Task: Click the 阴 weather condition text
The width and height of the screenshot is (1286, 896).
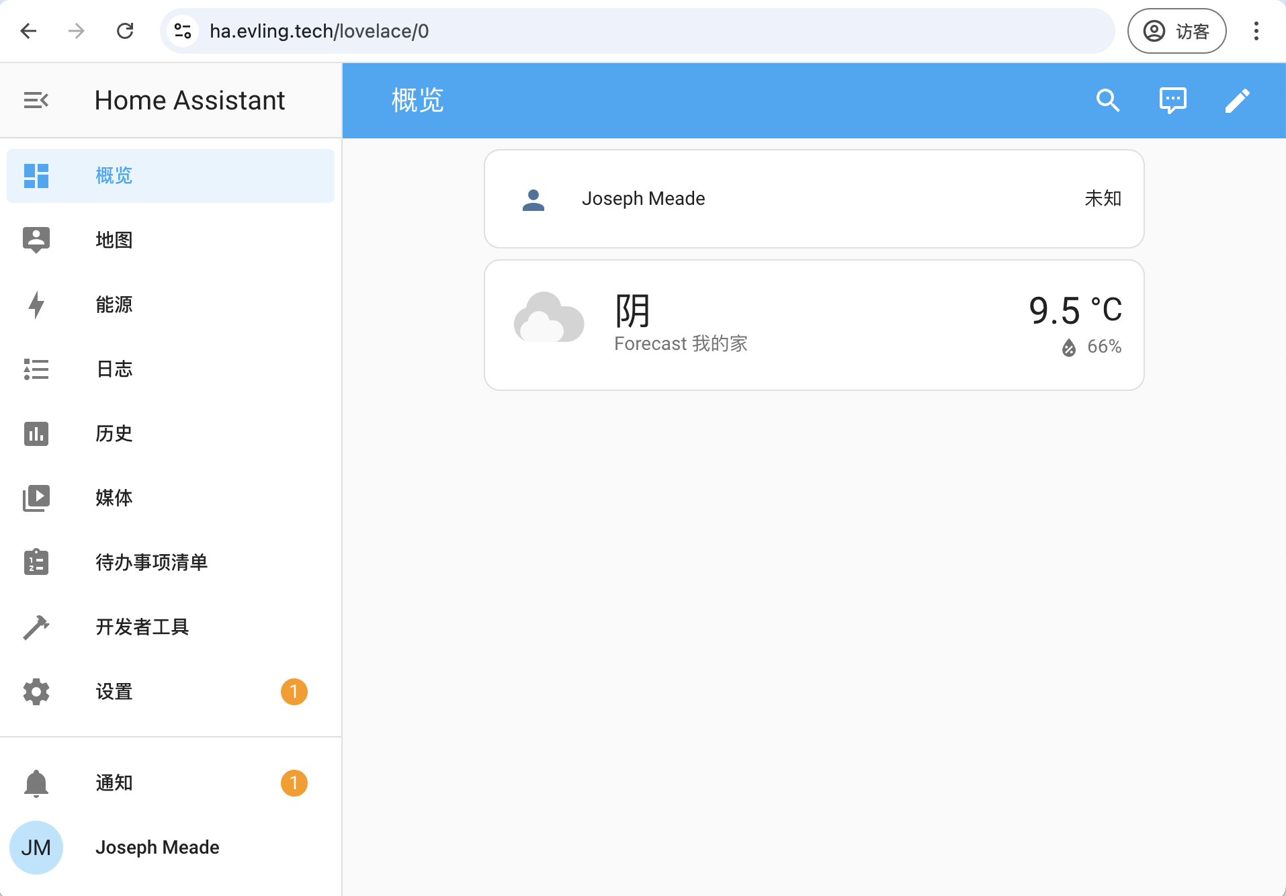Action: [632, 310]
